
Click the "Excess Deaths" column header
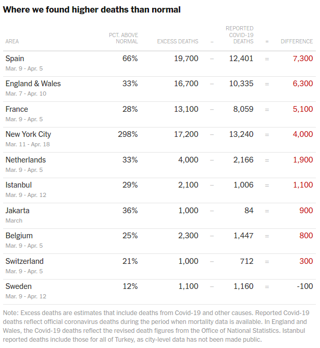(178, 42)
